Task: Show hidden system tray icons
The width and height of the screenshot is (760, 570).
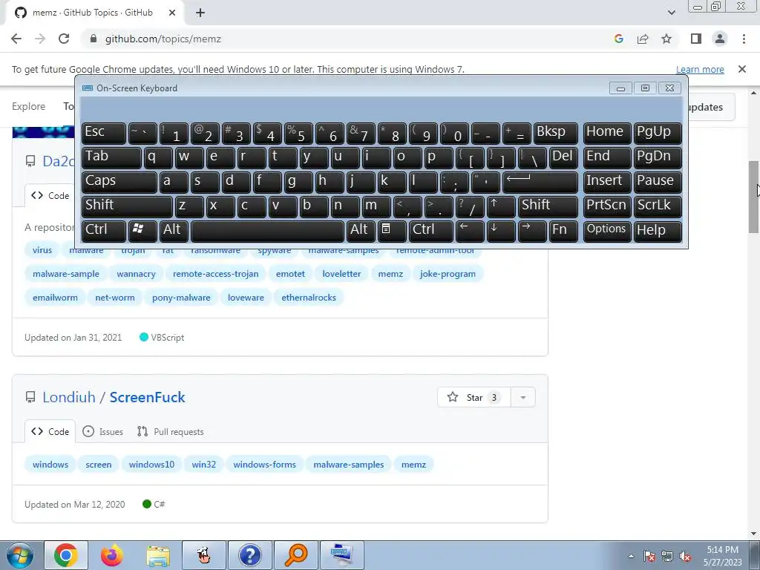Action: 631,556
